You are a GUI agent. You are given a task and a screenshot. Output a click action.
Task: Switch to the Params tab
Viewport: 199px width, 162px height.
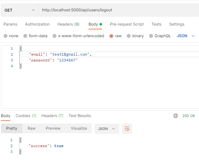(x=10, y=24)
